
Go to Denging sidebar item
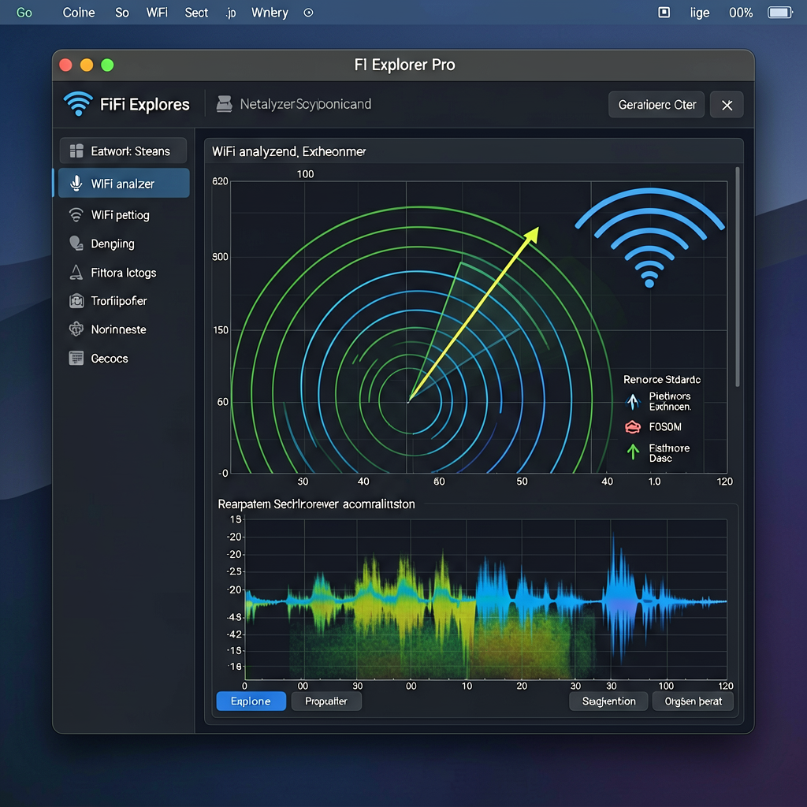click(124, 244)
